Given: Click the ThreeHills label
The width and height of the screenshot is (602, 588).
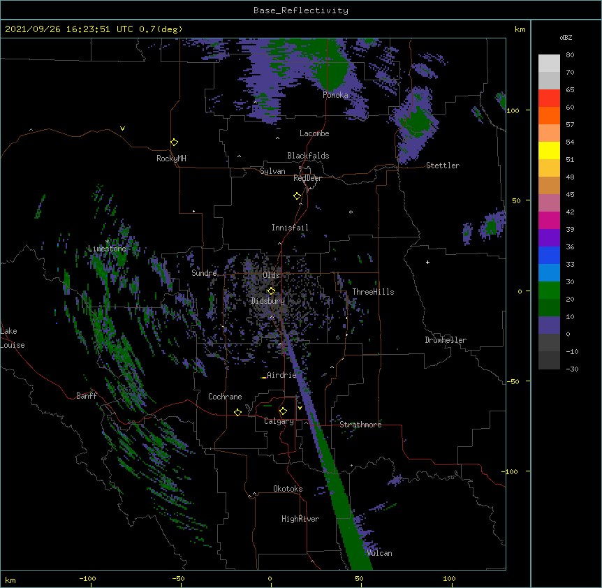Looking at the screenshot, I should pyautogui.click(x=373, y=292).
